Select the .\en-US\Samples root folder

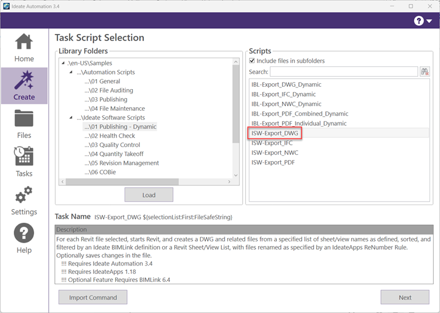90,63
